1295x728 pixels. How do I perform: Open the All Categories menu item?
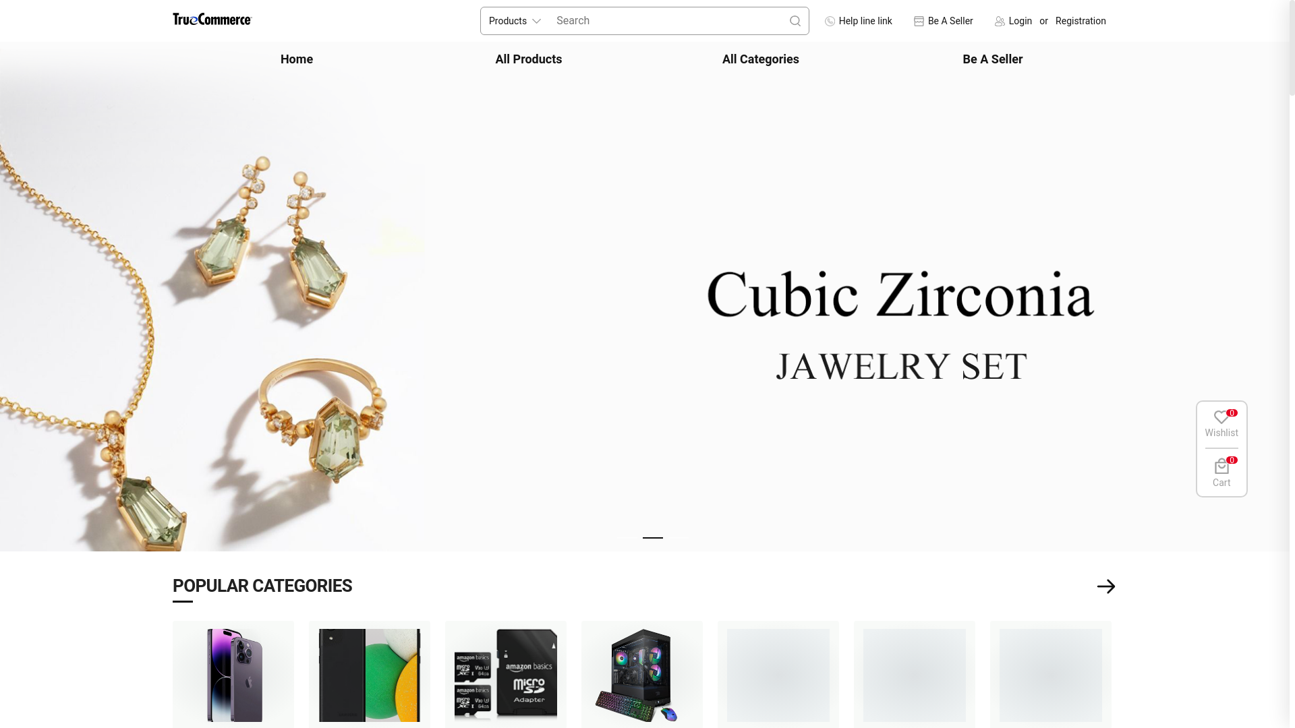760,59
